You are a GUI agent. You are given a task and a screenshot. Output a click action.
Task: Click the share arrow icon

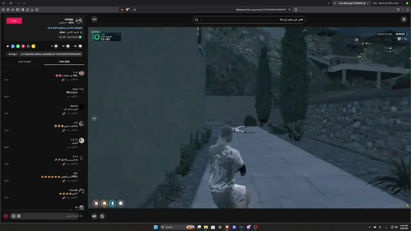tap(8, 46)
